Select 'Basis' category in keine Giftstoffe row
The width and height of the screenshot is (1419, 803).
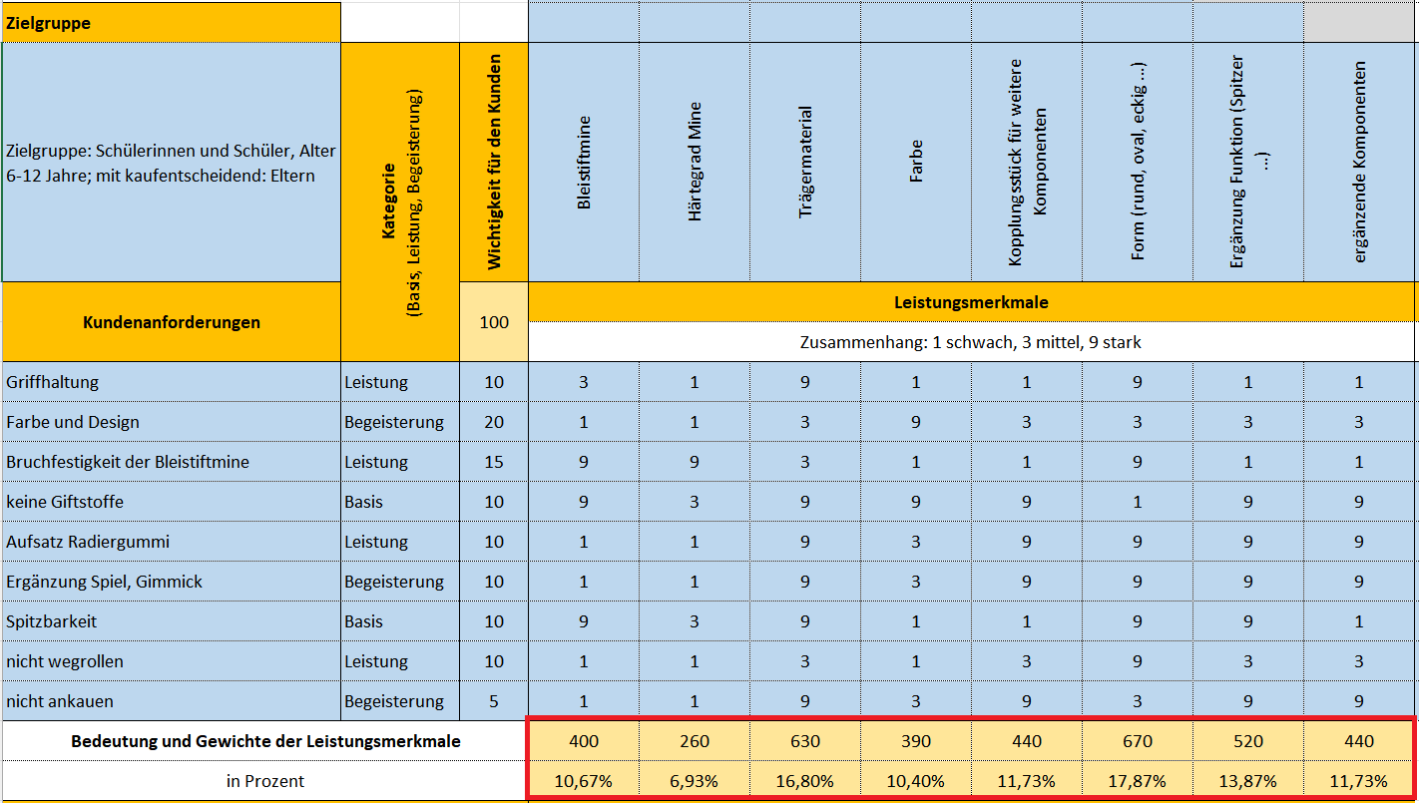coord(400,502)
